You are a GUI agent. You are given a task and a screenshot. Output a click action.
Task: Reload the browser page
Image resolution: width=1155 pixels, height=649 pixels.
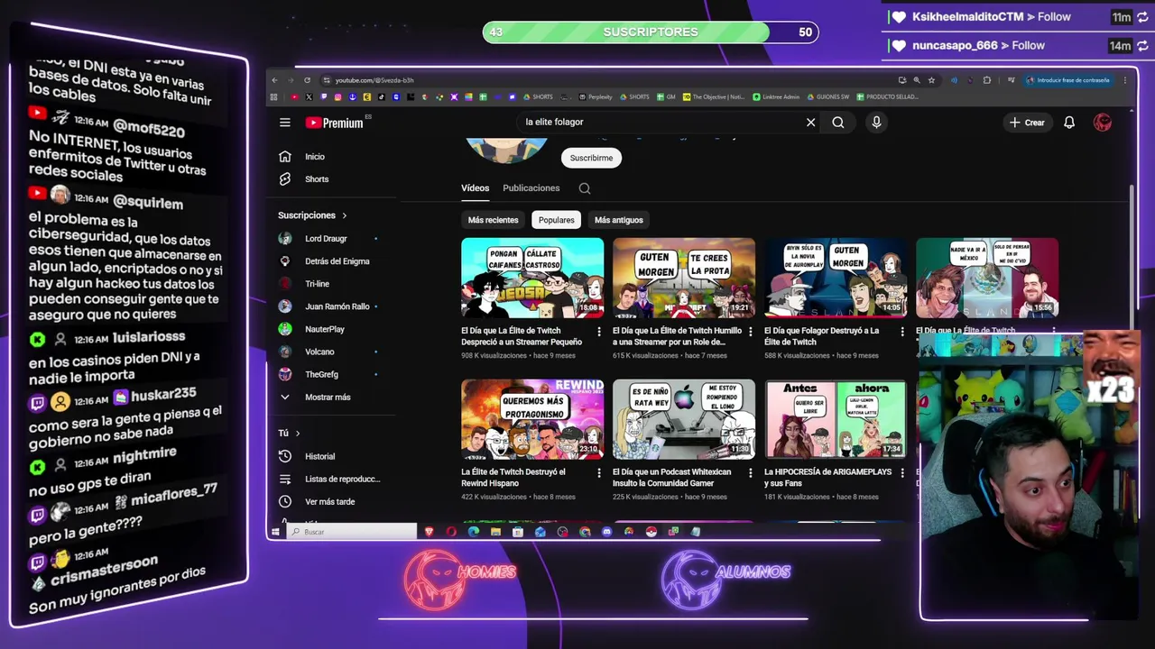click(x=307, y=80)
